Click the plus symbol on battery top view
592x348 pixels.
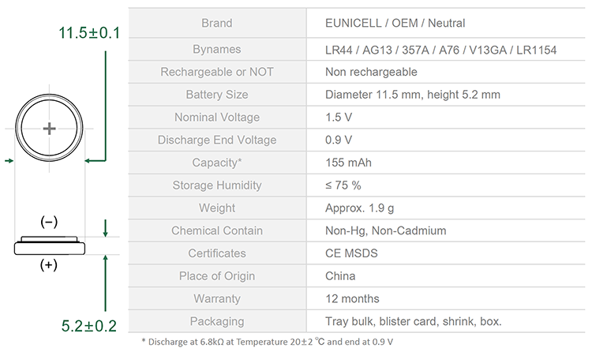pyautogui.click(x=49, y=129)
